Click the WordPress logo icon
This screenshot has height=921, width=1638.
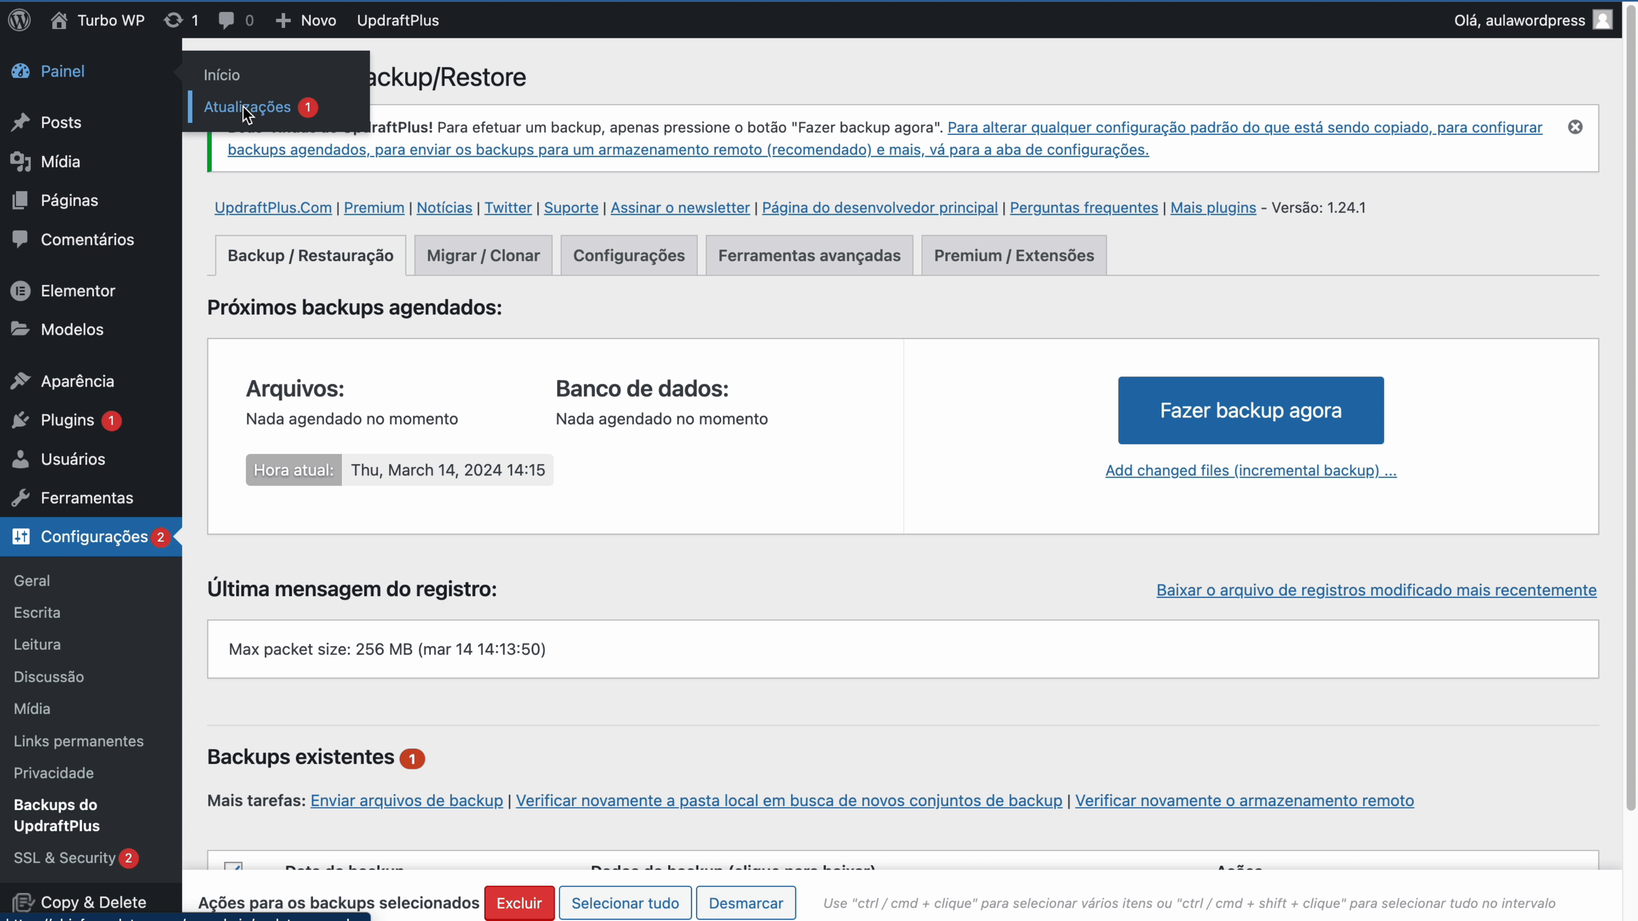pyautogui.click(x=20, y=20)
